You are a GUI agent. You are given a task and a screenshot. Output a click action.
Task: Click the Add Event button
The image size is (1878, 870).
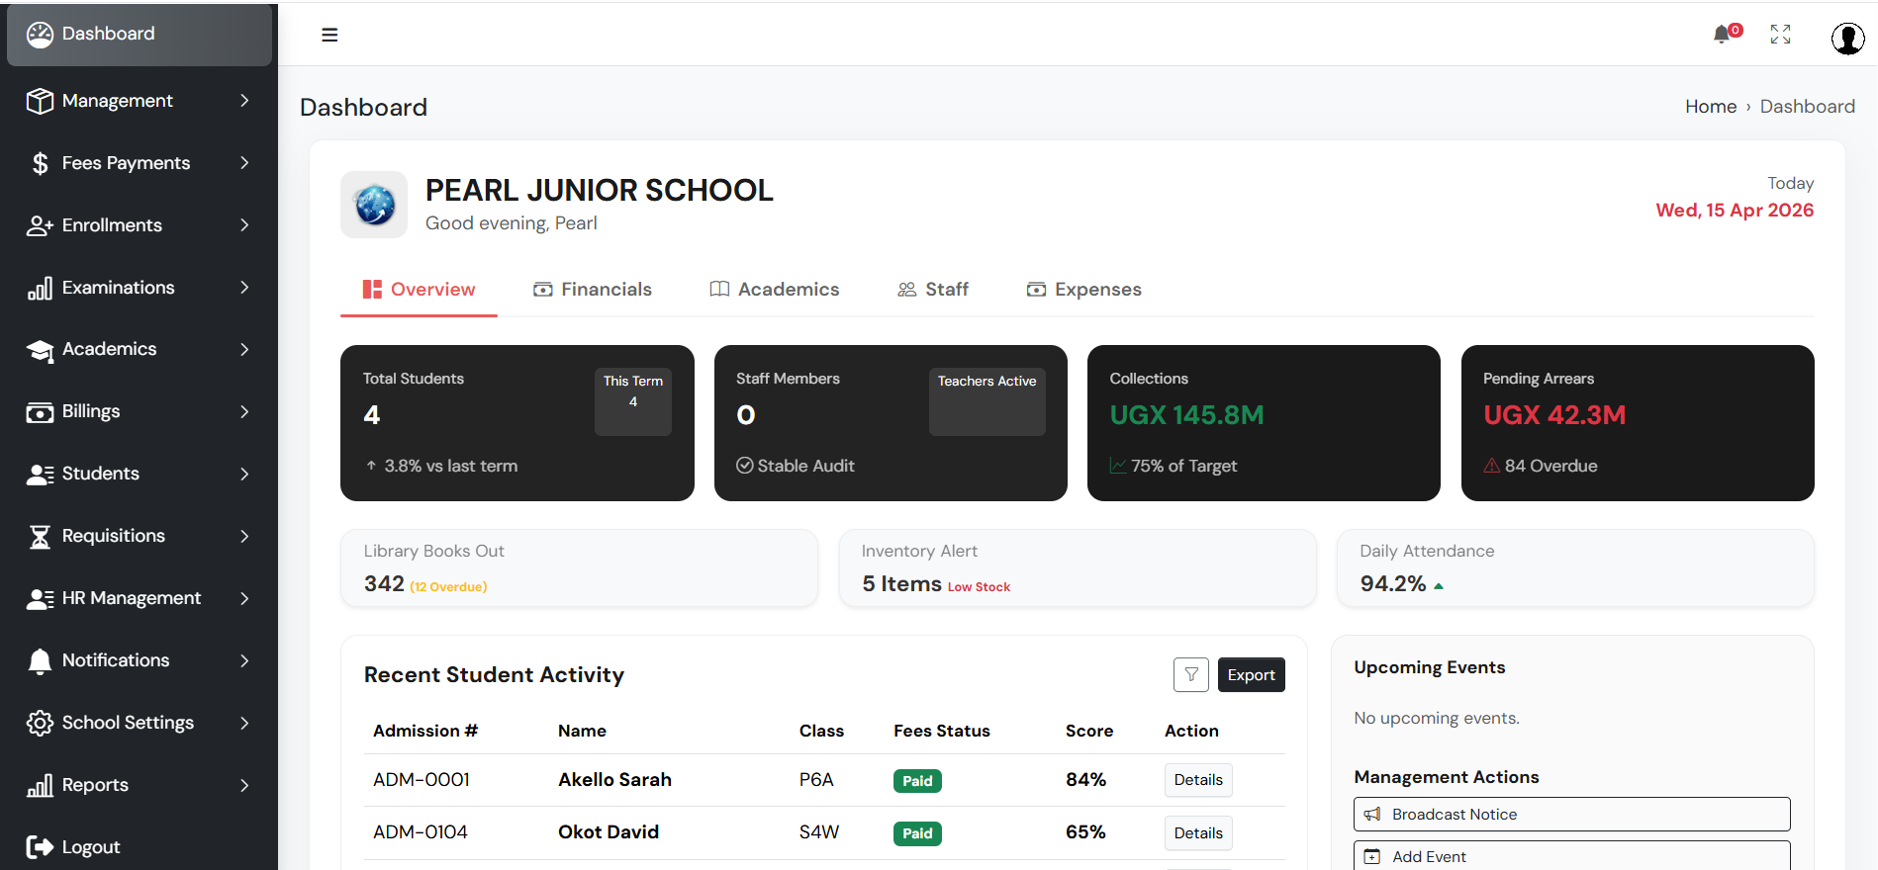tap(1572, 856)
